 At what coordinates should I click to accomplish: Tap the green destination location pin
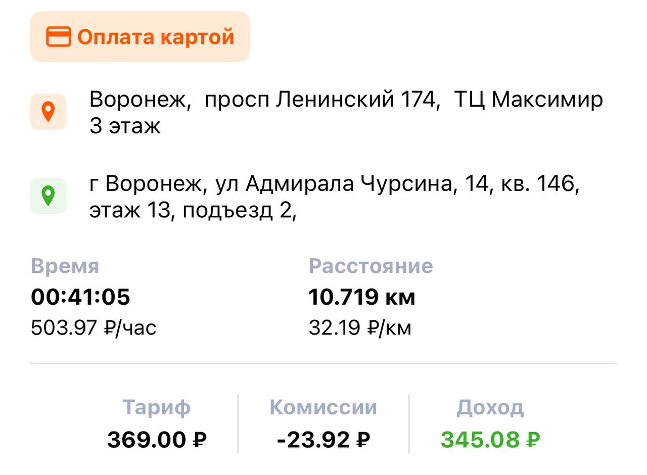(x=48, y=196)
